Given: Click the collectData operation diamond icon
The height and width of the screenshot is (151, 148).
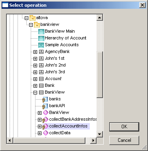Looking at the screenshot, I should [45, 133].
